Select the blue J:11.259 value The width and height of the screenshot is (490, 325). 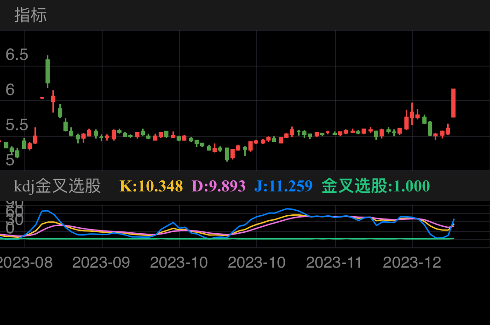pyautogui.click(x=283, y=186)
